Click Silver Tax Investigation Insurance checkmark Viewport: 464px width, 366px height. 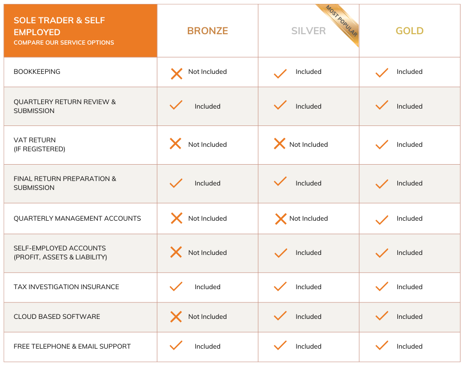coord(280,287)
